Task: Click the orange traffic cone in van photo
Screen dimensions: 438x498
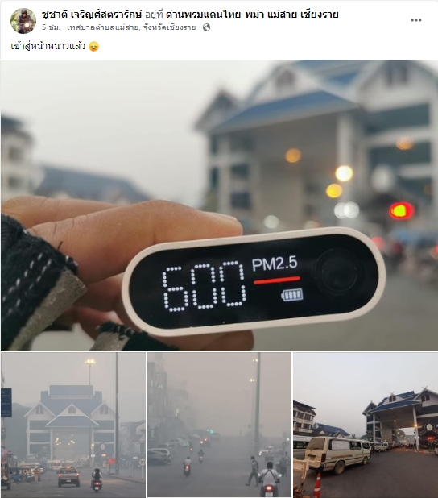Action: click(317, 485)
